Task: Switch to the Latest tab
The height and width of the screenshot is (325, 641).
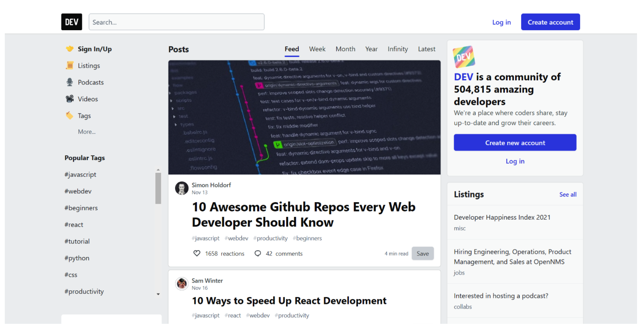Action: (427, 49)
